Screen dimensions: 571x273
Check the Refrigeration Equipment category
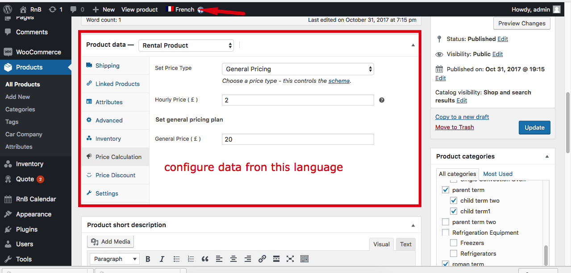[446, 232]
